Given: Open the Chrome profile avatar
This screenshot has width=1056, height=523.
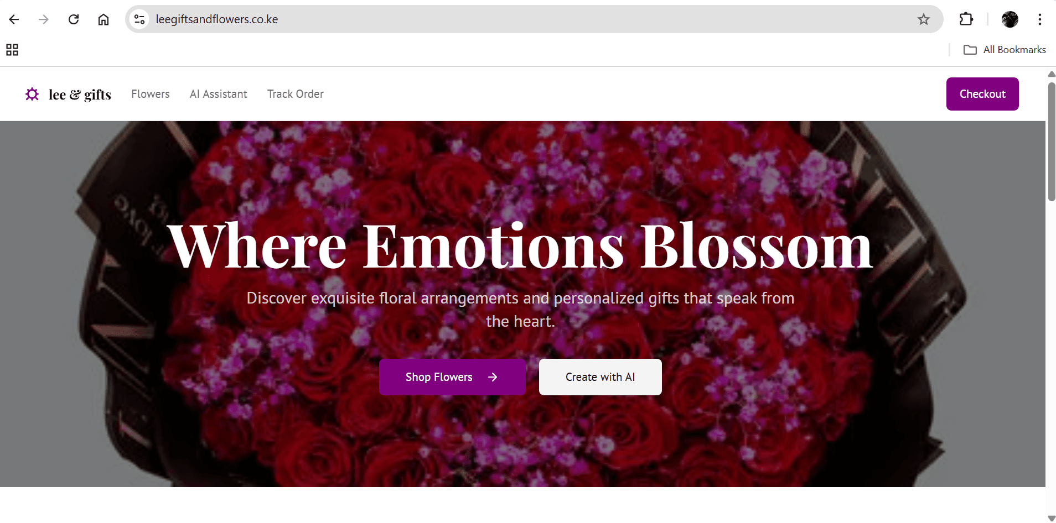Looking at the screenshot, I should (1010, 19).
